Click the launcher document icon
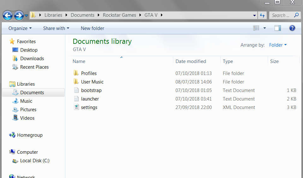This screenshot has width=303, height=178. coord(76,99)
